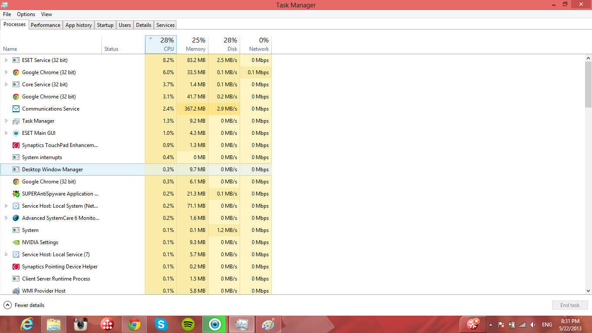Image resolution: width=592 pixels, height=333 pixels.
Task: Click the 367.2 MB memory cell
Action: [x=192, y=109]
